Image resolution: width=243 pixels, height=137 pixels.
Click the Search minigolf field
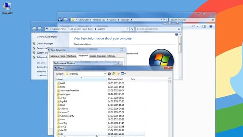pos(190,20)
